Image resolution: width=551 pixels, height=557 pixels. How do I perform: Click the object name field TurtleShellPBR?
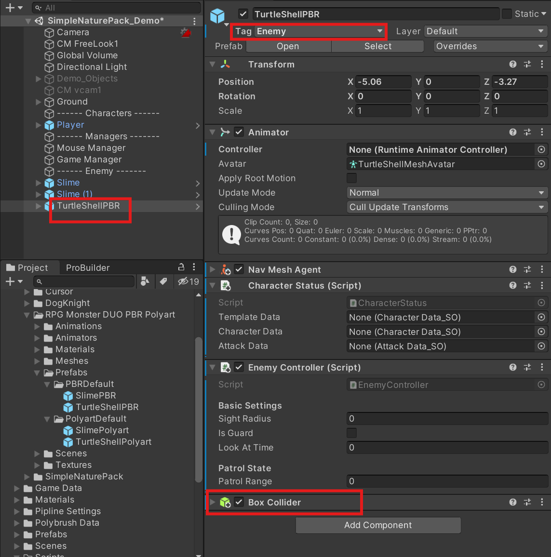coord(376,14)
